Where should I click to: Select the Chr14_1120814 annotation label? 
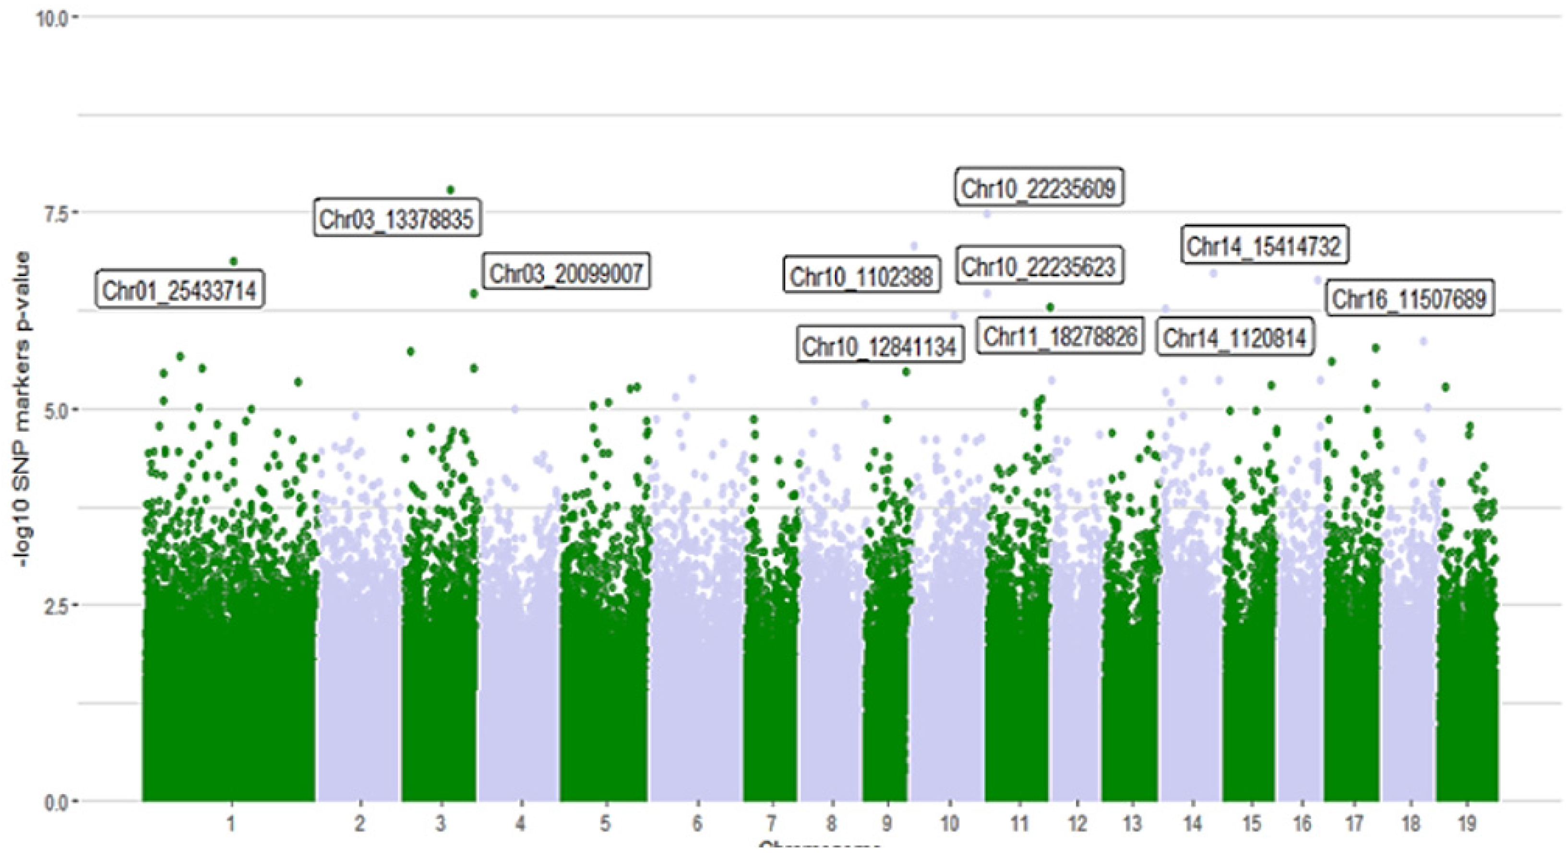click(1235, 336)
